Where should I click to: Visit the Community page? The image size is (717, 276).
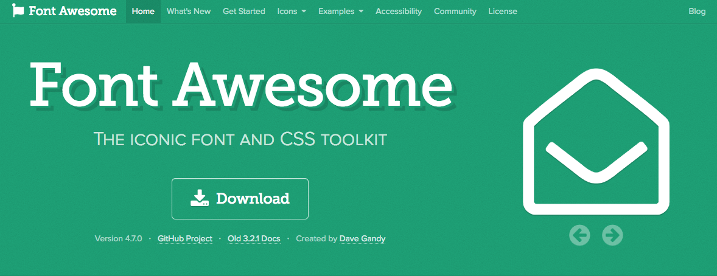tap(455, 12)
